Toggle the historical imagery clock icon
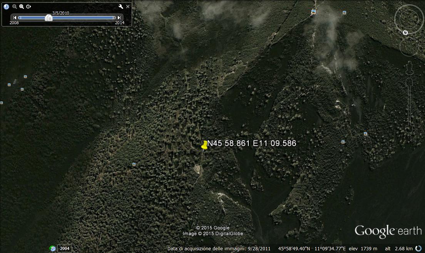This screenshot has width=425, height=253. [6, 7]
